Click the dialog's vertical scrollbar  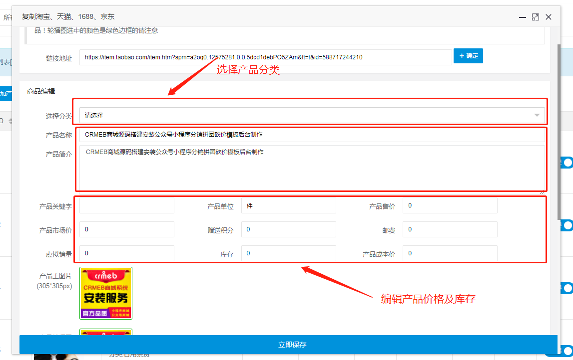pyautogui.click(x=559, y=132)
